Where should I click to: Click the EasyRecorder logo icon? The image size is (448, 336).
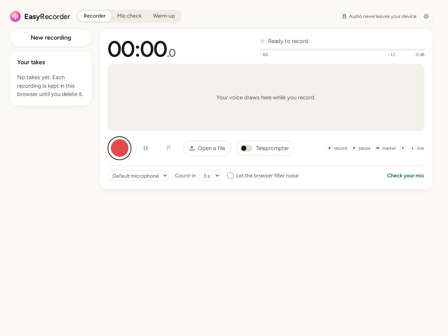click(x=15, y=16)
